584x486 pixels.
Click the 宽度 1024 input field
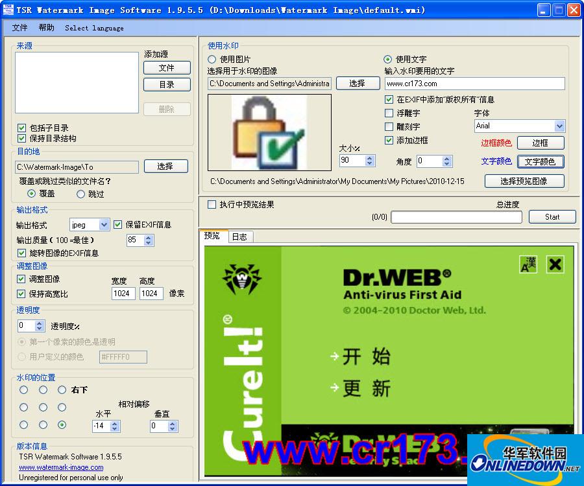pyautogui.click(x=123, y=294)
